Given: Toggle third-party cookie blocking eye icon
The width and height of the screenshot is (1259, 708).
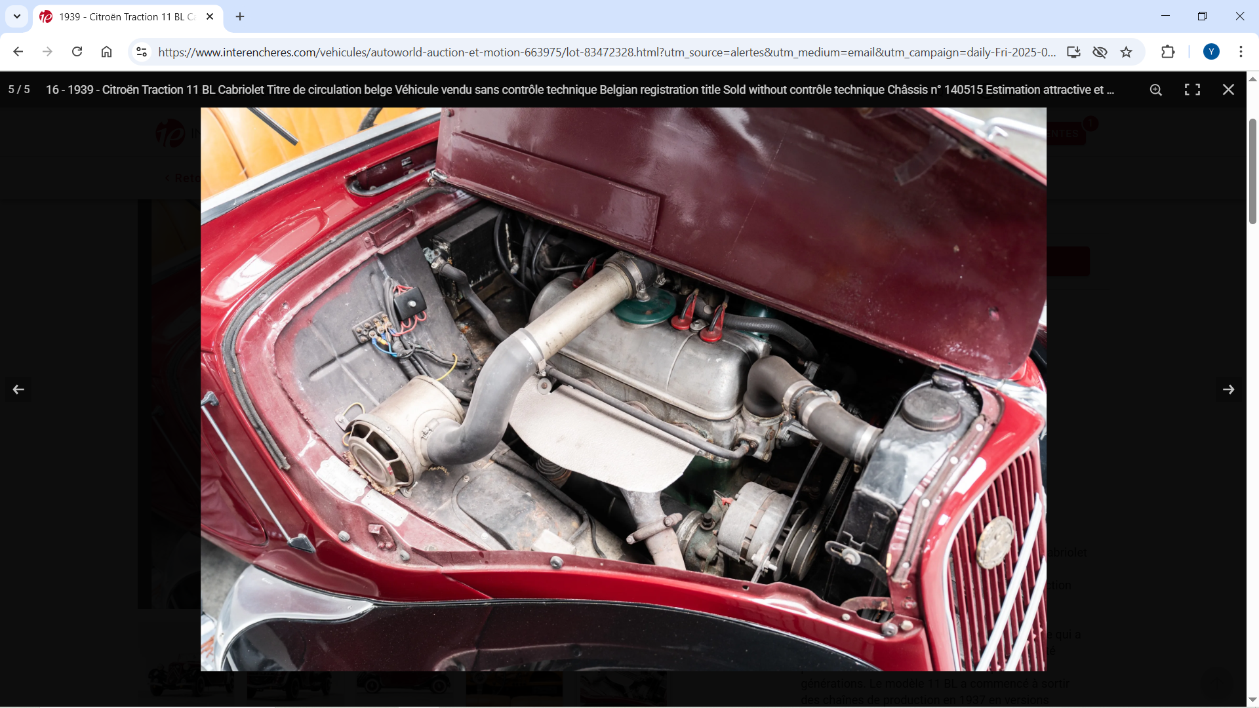Looking at the screenshot, I should [1100, 52].
